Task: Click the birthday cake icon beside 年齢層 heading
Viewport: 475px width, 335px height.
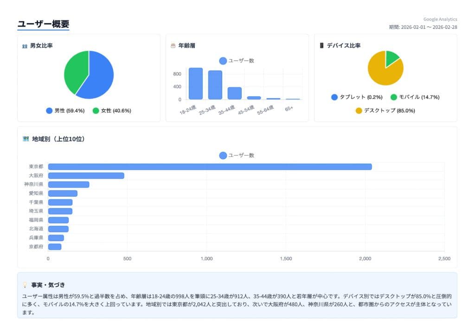Action: click(173, 45)
